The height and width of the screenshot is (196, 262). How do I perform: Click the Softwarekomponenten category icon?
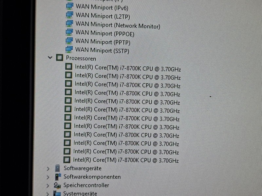point(58,177)
